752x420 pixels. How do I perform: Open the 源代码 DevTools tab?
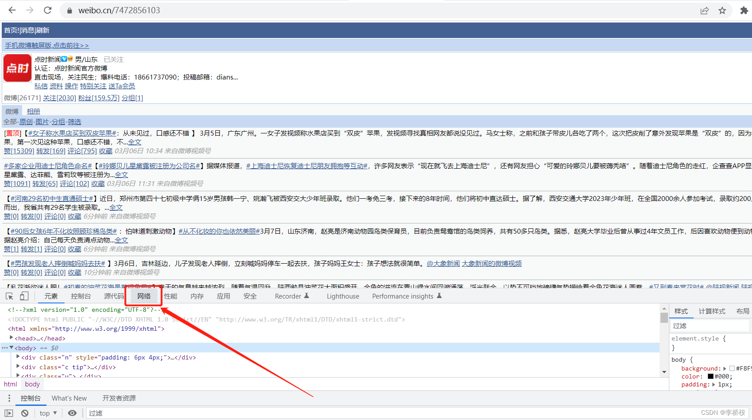pyautogui.click(x=114, y=296)
